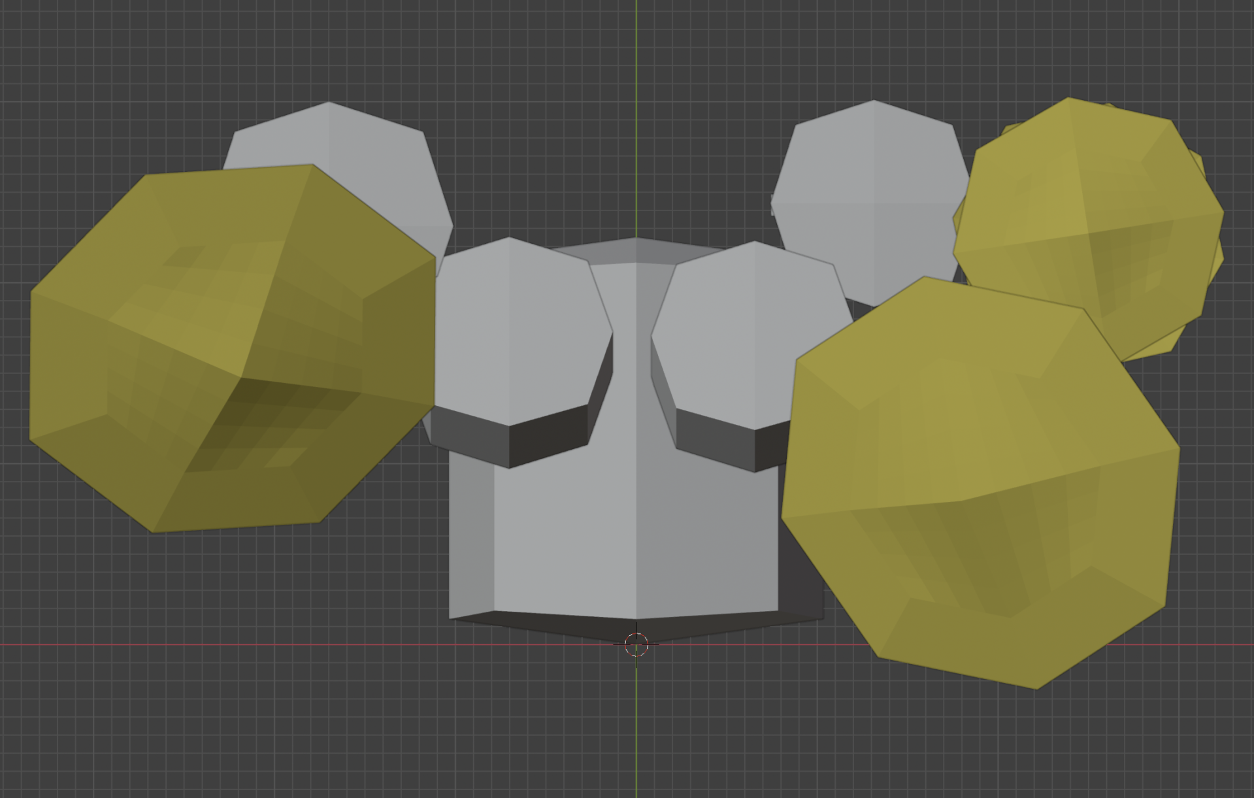Click the green Y axis line above the model
The width and height of the screenshot is (1254, 798).
[636, 118]
